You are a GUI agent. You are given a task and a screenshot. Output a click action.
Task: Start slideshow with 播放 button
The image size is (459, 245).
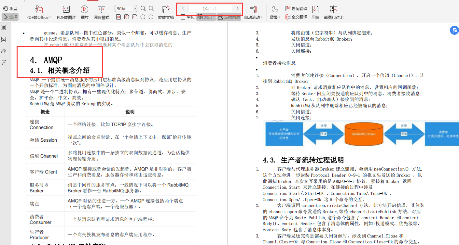[84, 13]
